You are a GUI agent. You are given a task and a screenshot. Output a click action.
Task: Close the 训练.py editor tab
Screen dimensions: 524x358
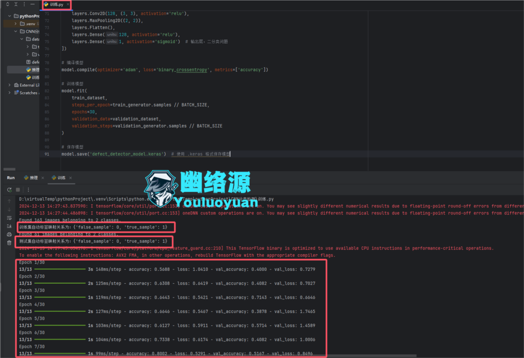click(x=68, y=4)
